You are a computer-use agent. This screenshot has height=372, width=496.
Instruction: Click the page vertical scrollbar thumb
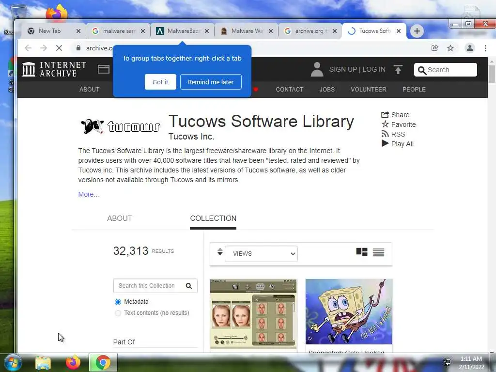[x=492, y=74]
